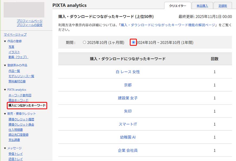
Task: View 獲得クレジット履歴 in sidebar
Action: [x=21, y=119]
